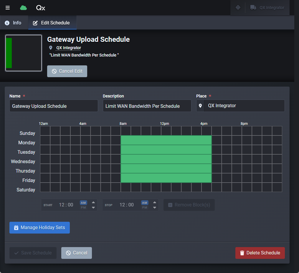Click inside the Description text field
Viewport: 299px width, 273px height.
147,106
